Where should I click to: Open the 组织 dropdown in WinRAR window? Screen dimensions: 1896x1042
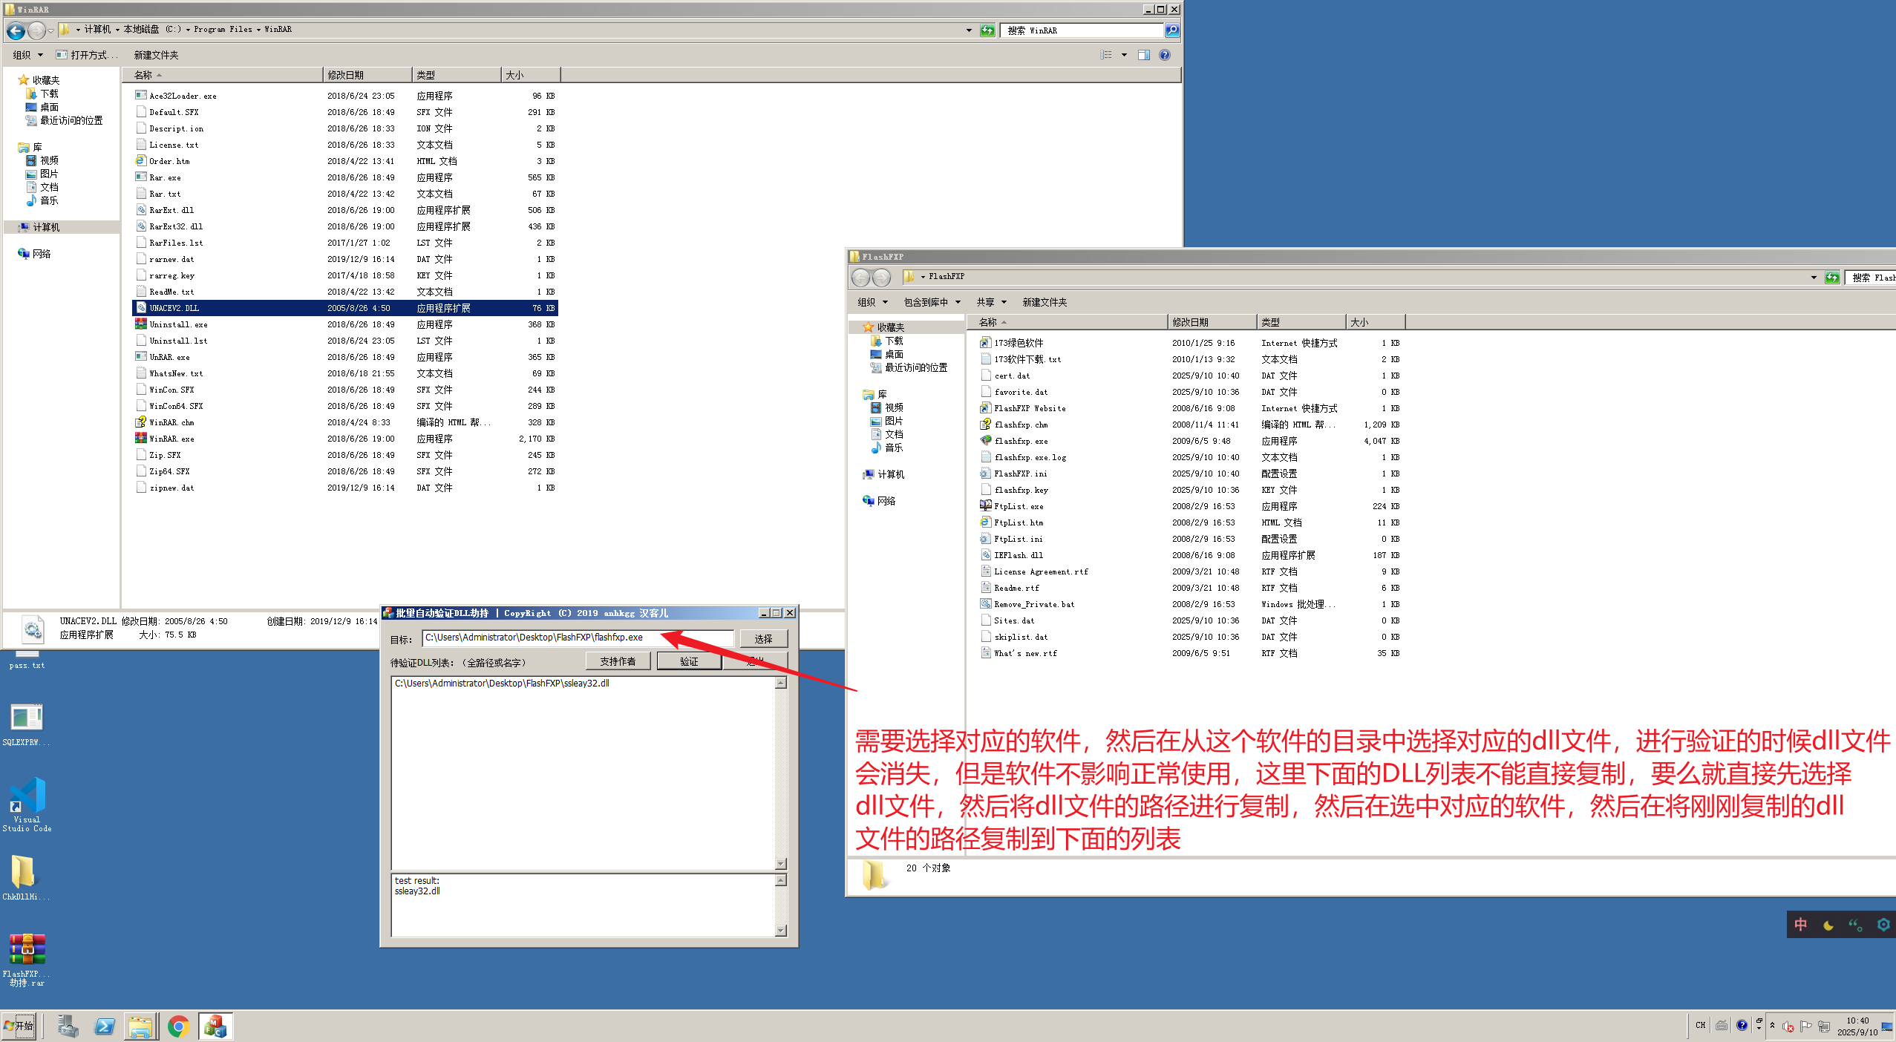28,55
